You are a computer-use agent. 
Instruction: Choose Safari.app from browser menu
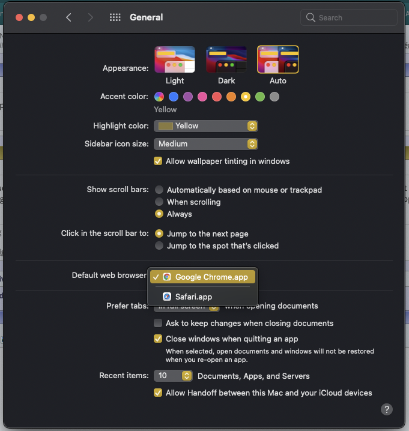pos(193,297)
